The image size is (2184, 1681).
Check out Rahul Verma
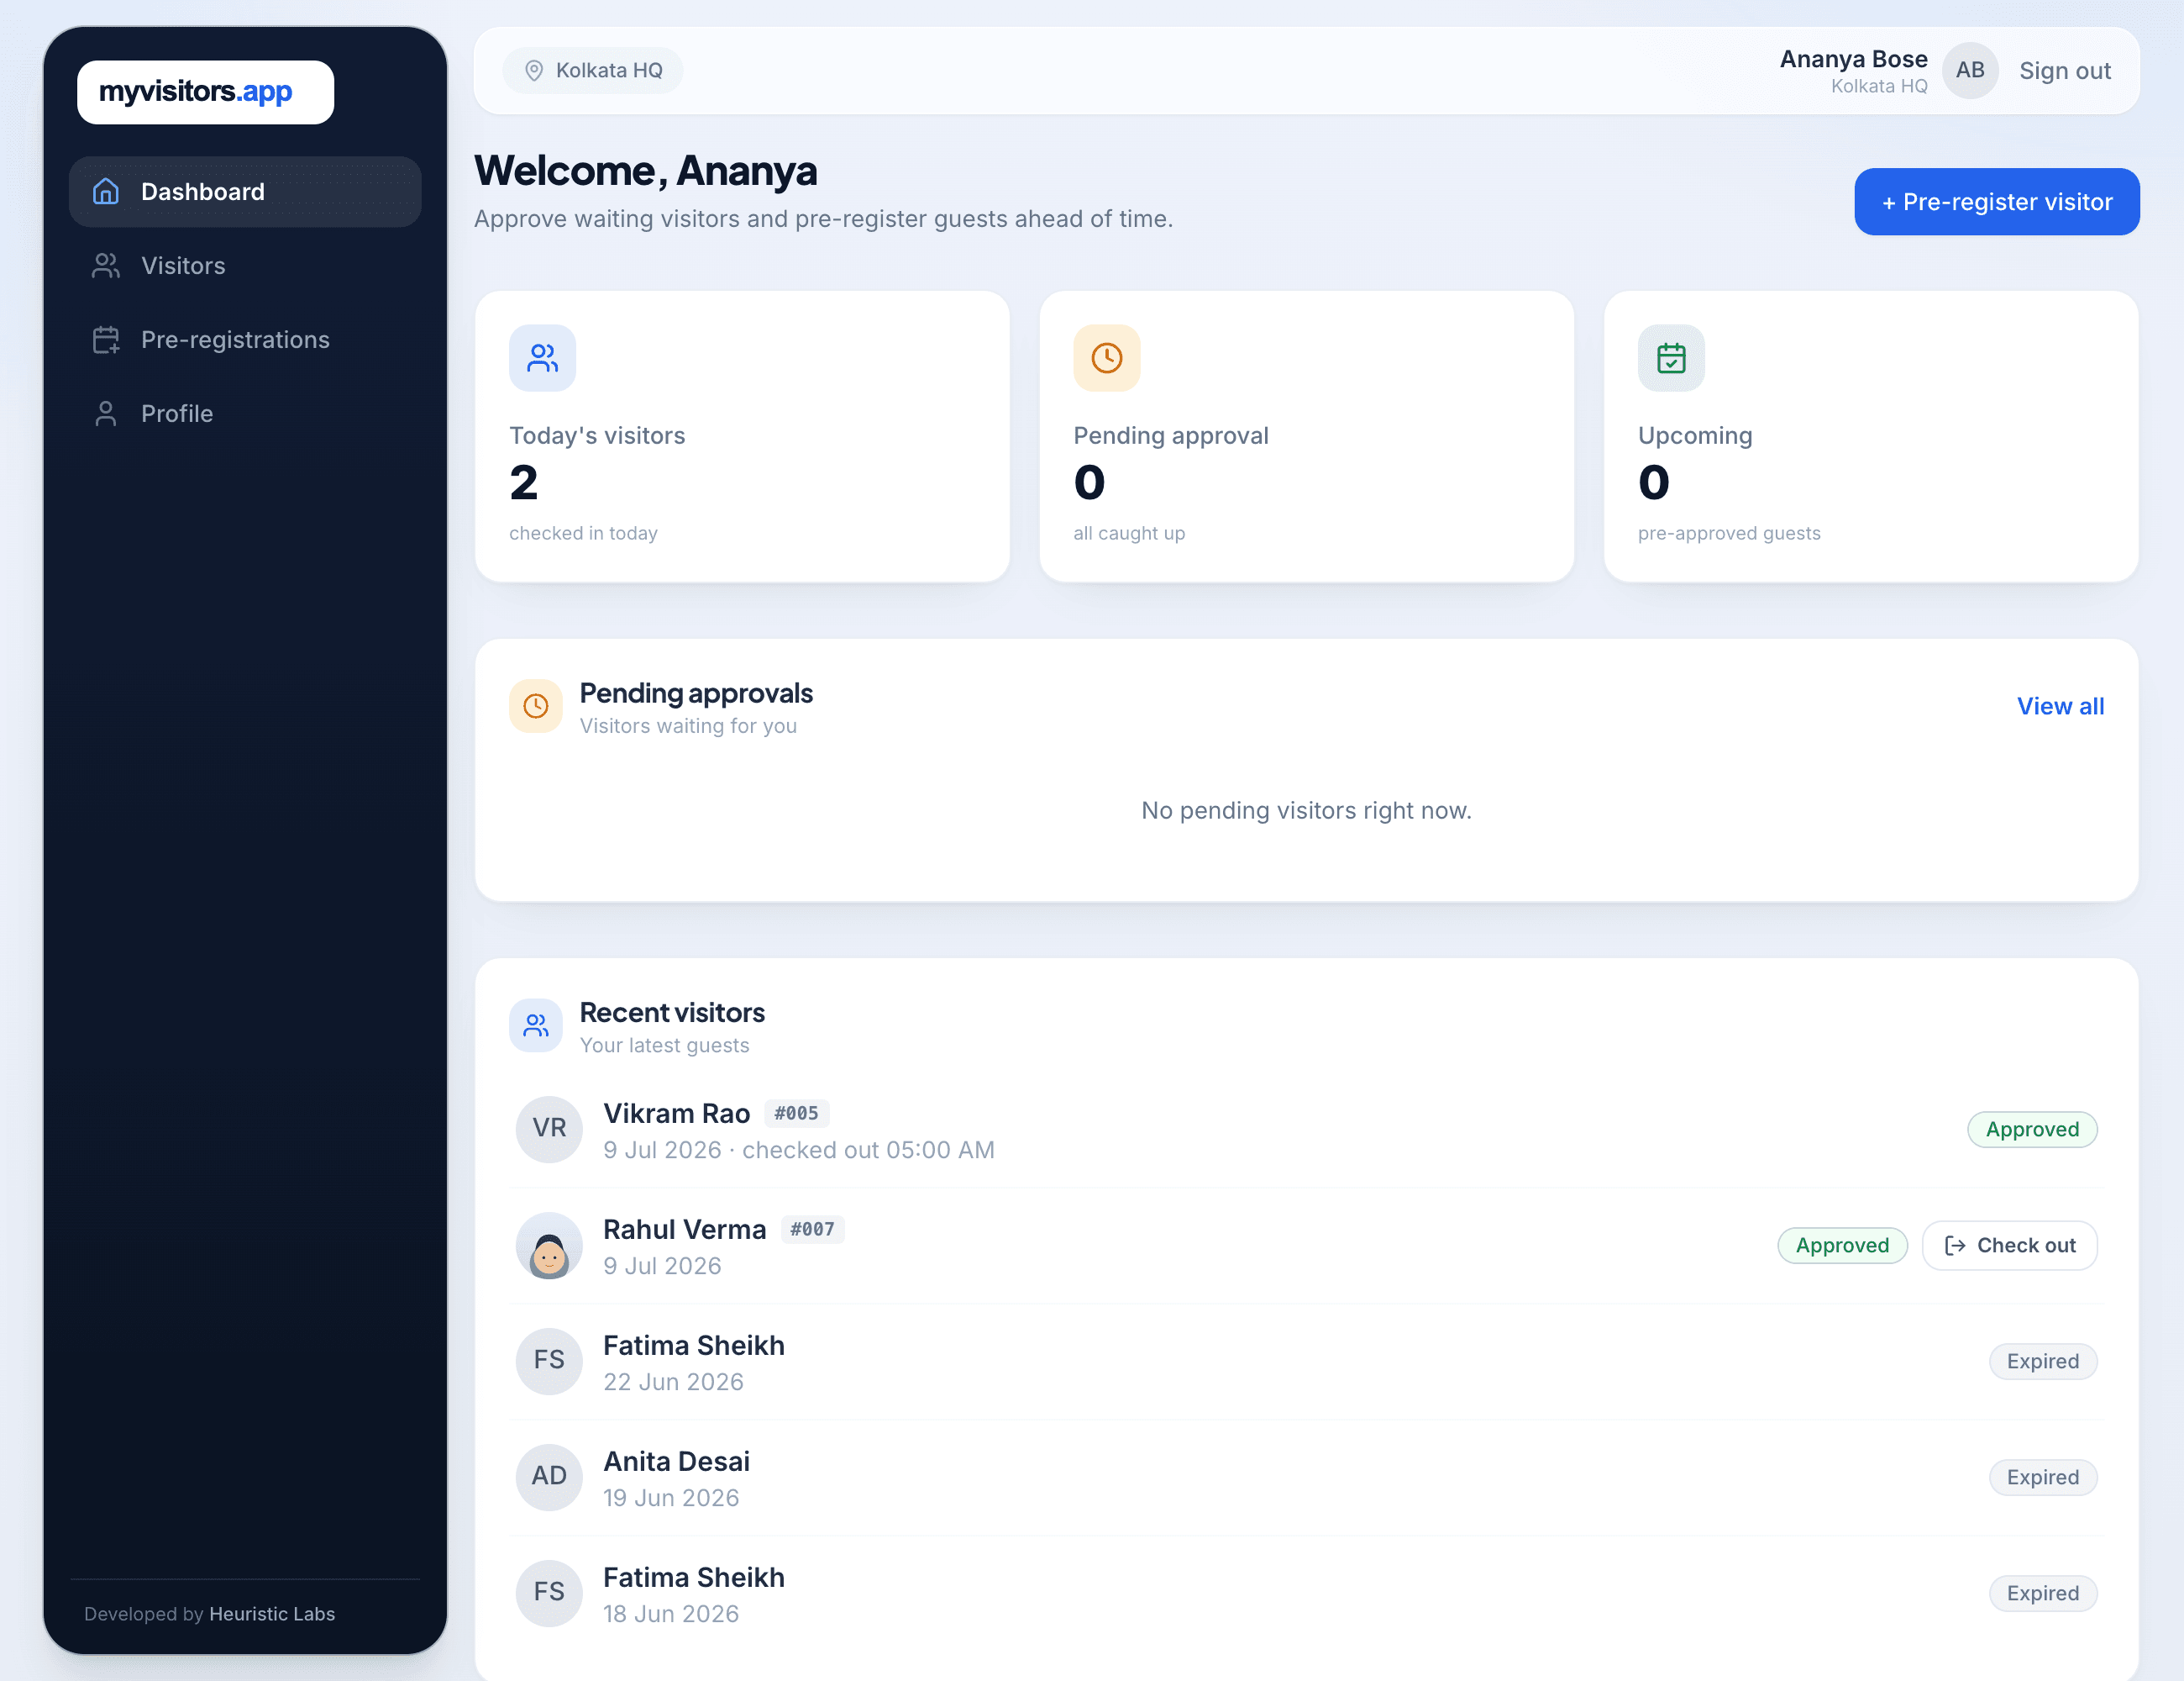(2009, 1245)
